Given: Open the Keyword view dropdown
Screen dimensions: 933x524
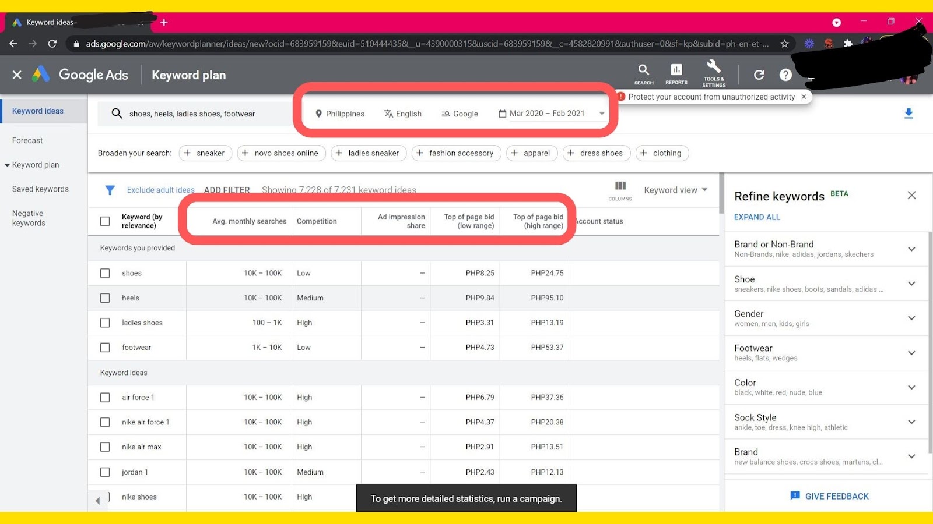Looking at the screenshot, I should (x=675, y=190).
